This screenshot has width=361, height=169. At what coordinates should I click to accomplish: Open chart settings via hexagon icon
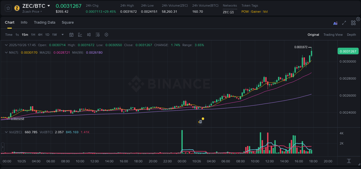(106, 35)
